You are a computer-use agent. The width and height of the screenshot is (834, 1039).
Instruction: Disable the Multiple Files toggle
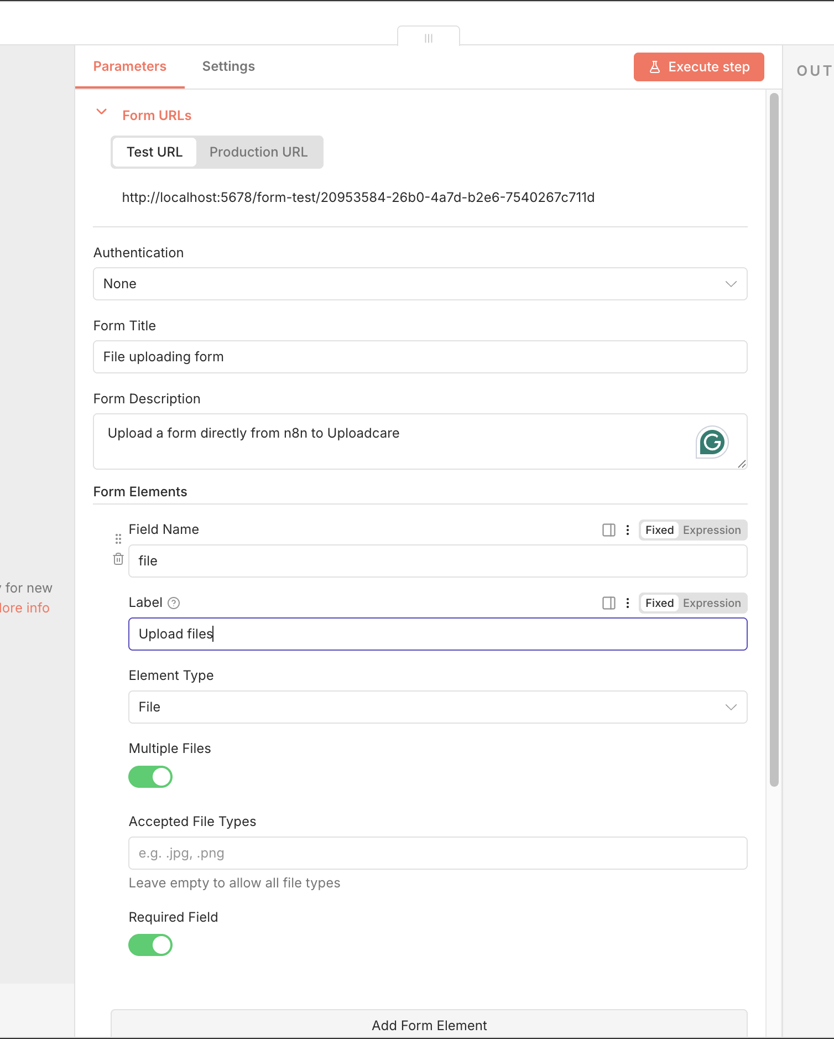click(150, 777)
